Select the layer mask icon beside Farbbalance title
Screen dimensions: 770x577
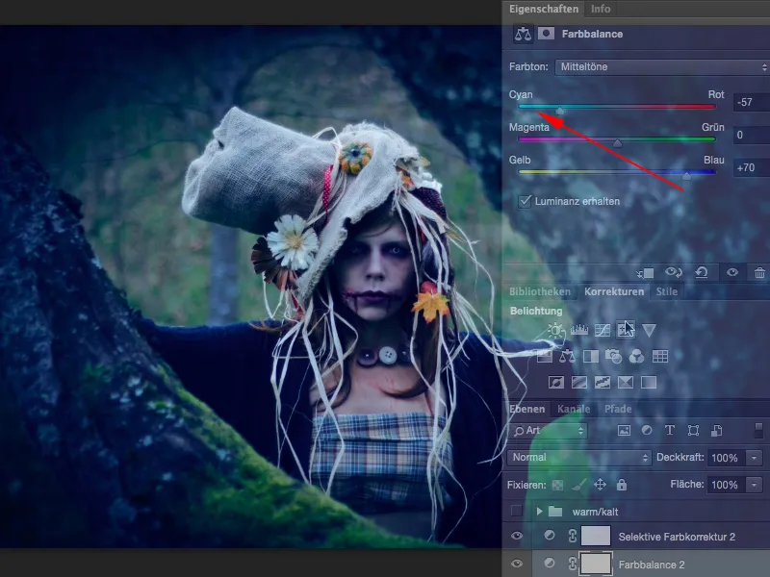click(546, 34)
